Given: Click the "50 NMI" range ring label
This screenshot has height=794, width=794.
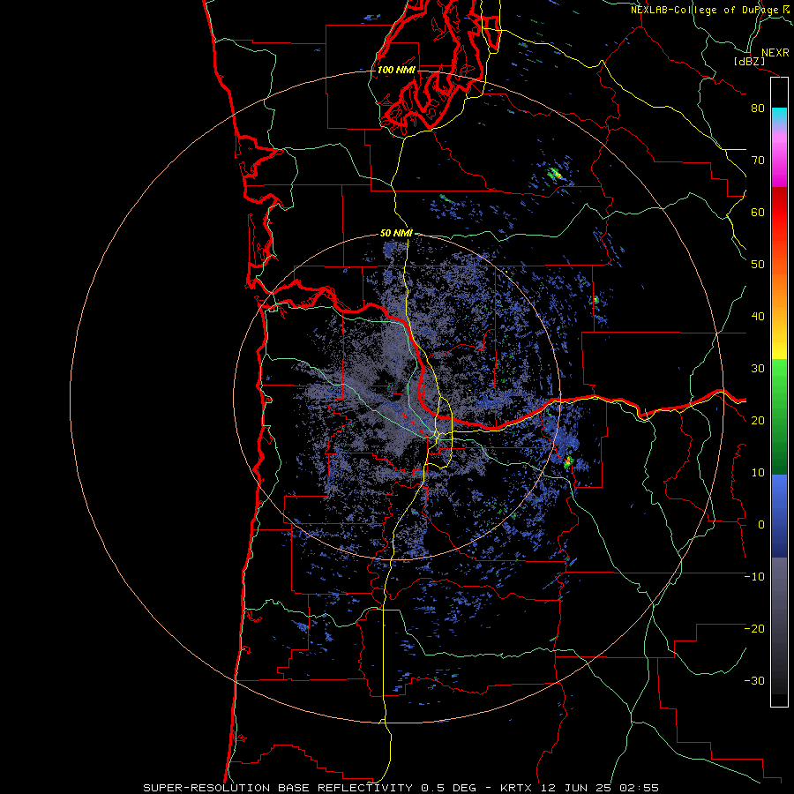Looking at the screenshot, I should (396, 234).
